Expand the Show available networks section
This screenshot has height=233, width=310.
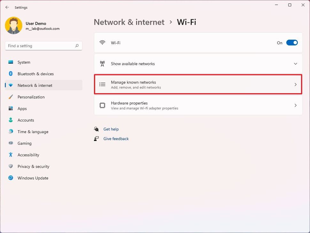pyautogui.click(x=296, y=63)
